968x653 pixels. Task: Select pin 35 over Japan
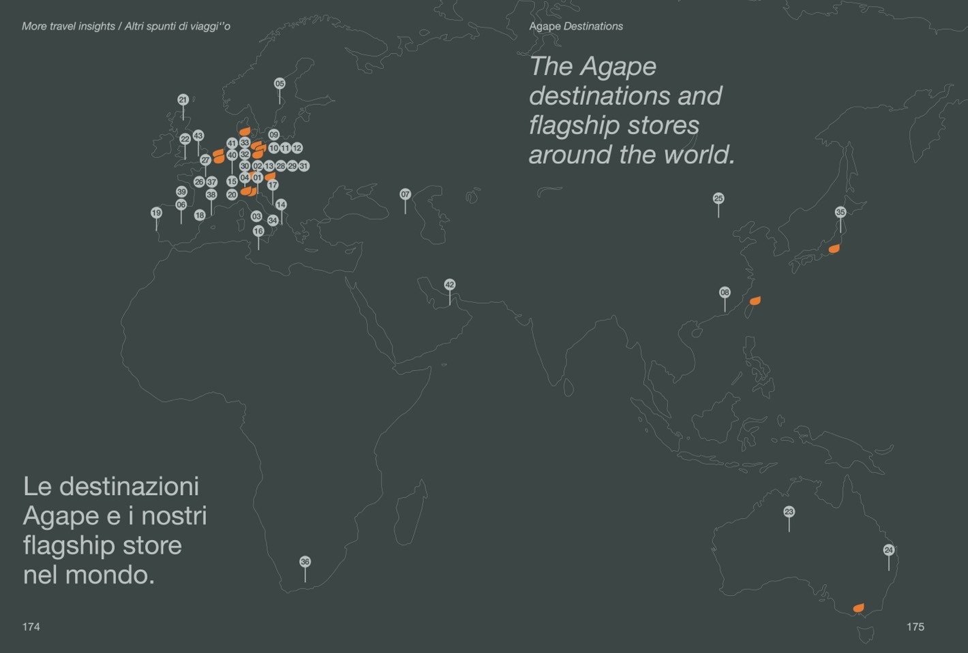[x=841, y=212]
